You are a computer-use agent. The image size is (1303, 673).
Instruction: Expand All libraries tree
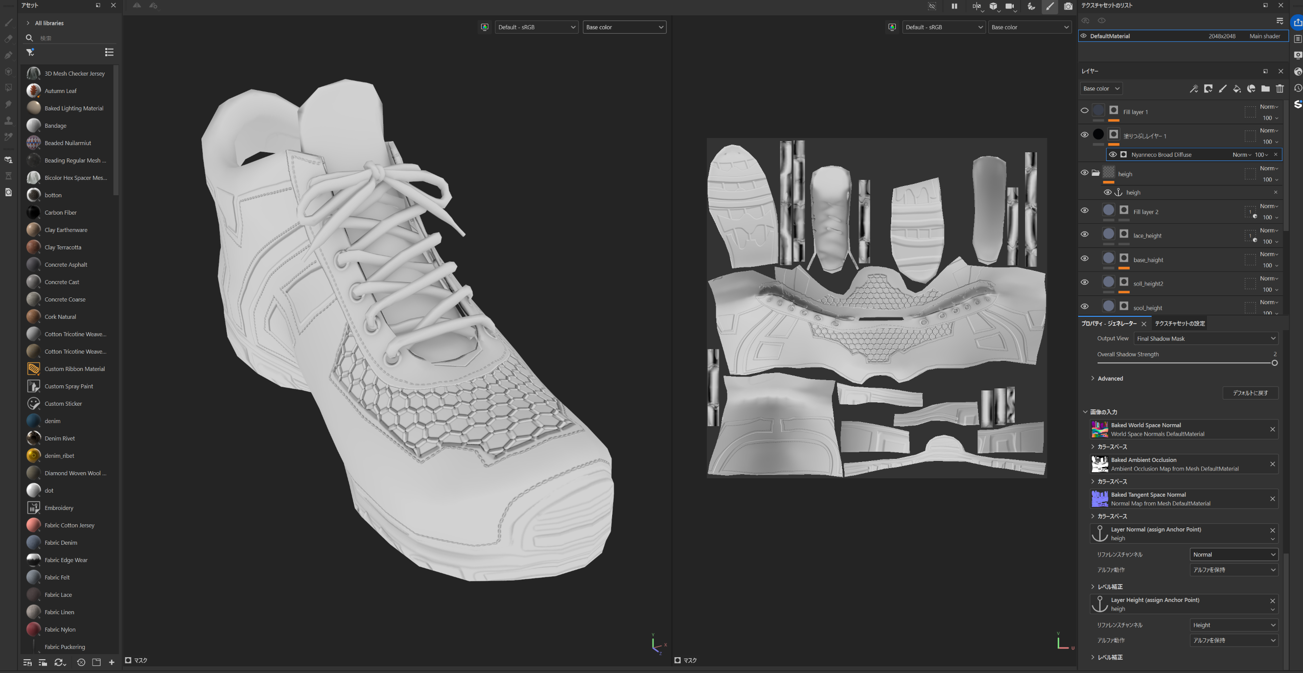pos(28,23)
